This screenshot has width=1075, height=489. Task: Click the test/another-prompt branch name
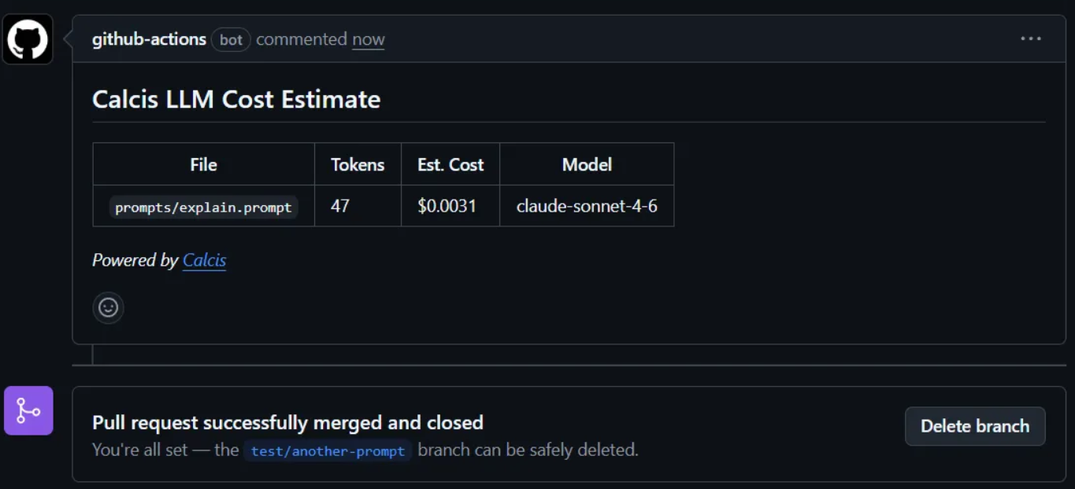328,450
